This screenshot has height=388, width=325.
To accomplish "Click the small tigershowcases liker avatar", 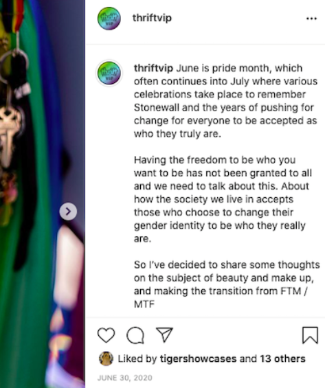I will [107, 358].
